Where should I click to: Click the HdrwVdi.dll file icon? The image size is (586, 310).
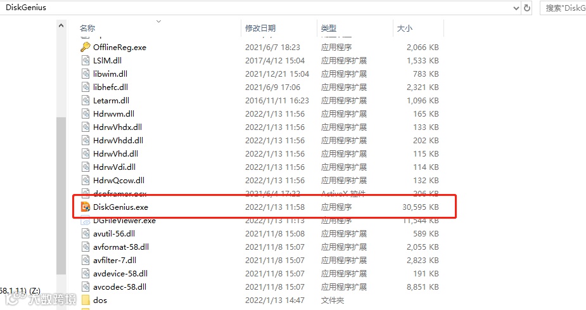coord(86,167)
